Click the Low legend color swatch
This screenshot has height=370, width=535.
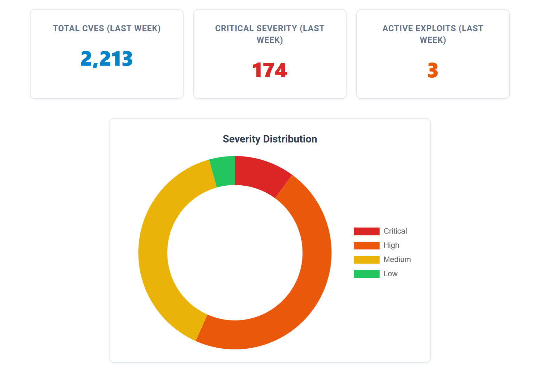coord(366,274)
